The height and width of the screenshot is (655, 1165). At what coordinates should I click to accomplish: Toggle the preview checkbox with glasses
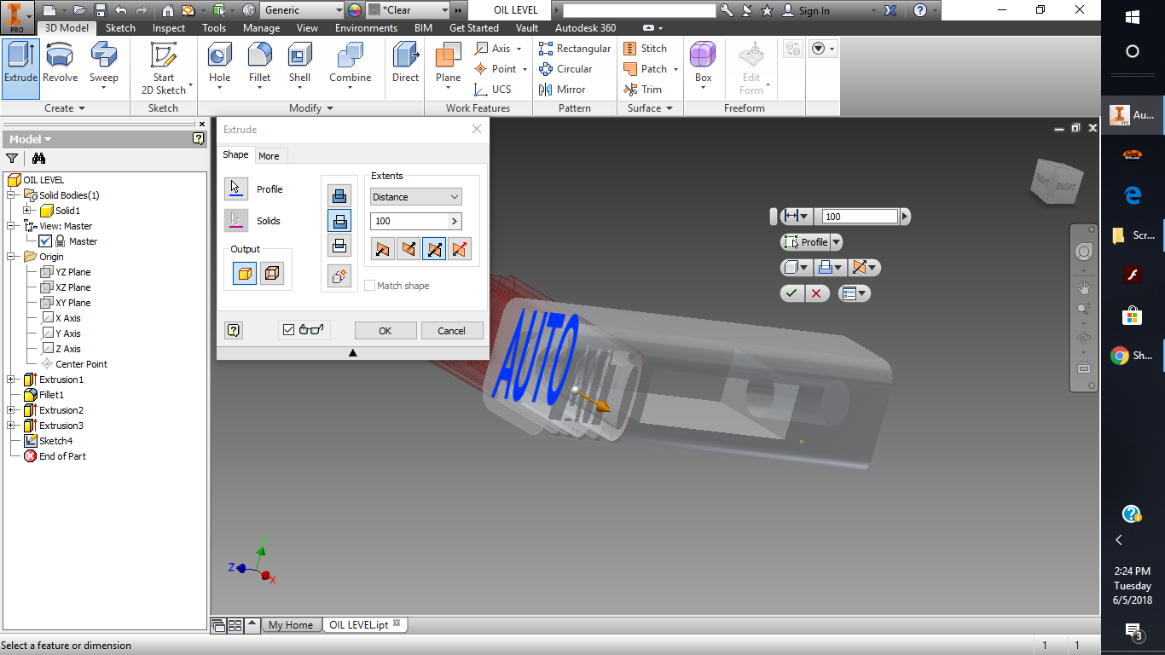(x=288, y=330)
